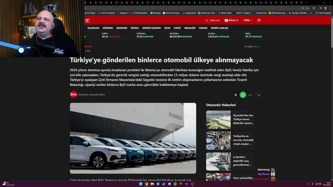
Task: Click the ALTIN ticker value
Action: pos(213,37)
